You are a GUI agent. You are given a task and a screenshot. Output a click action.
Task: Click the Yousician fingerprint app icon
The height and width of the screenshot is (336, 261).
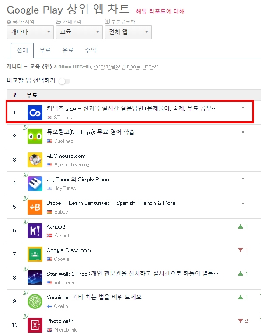(x=35, y=301)
